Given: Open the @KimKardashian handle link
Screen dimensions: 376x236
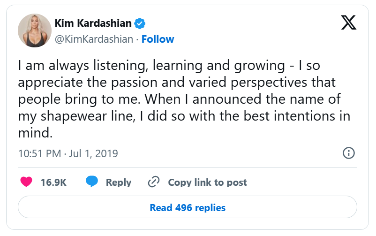Looking at the screenshot, I should [x=94, y=39].
